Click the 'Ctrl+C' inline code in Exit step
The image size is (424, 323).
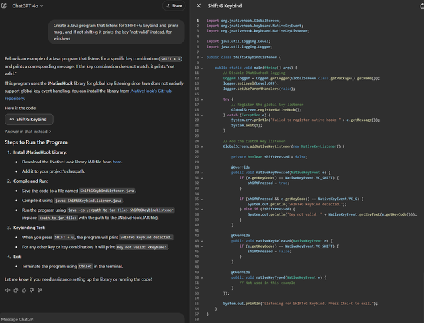(85, 267)
